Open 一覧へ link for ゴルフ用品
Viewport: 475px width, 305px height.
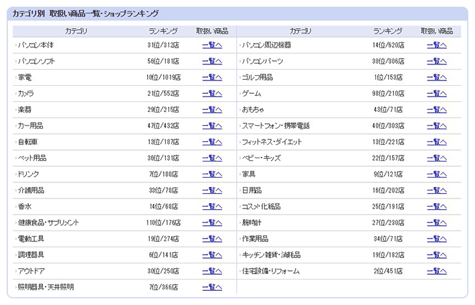click(437, 77)
